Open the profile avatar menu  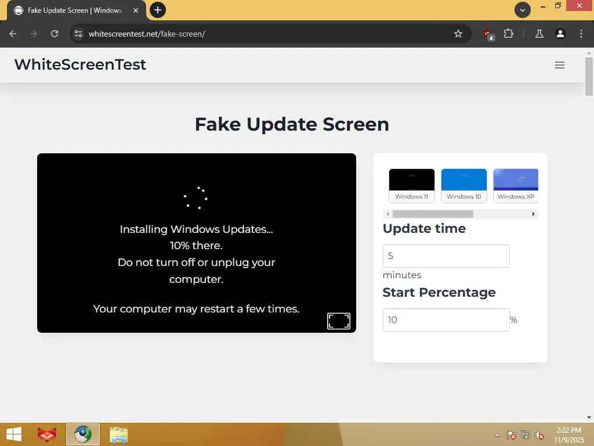(560, 34)
